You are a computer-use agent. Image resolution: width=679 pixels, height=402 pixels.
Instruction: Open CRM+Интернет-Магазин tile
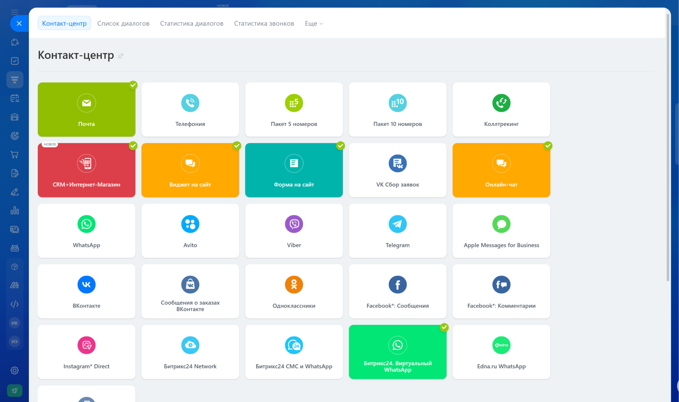click(x=86, y=170)
